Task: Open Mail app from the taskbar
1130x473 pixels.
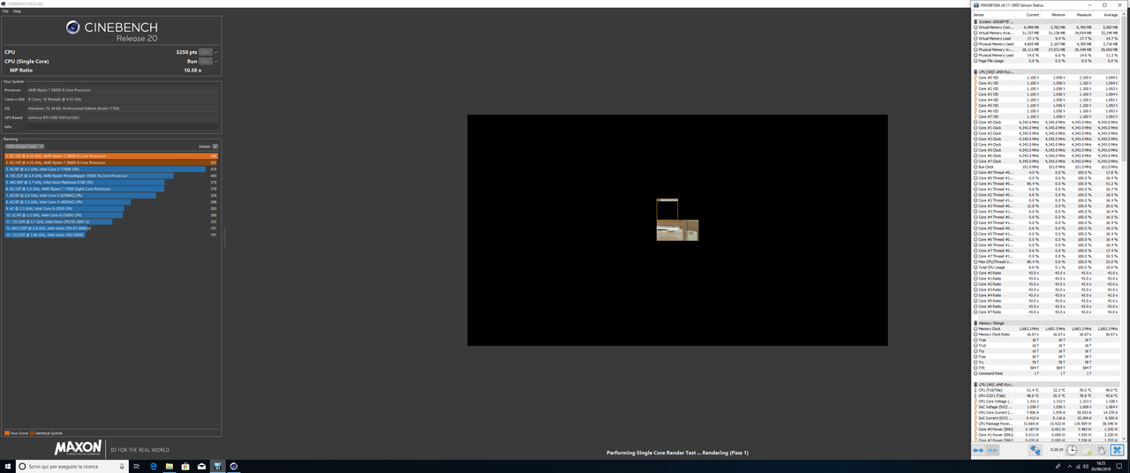Action: 201,466
